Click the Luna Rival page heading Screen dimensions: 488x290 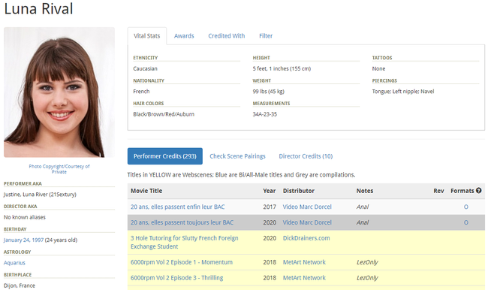(x=38, y=8)
